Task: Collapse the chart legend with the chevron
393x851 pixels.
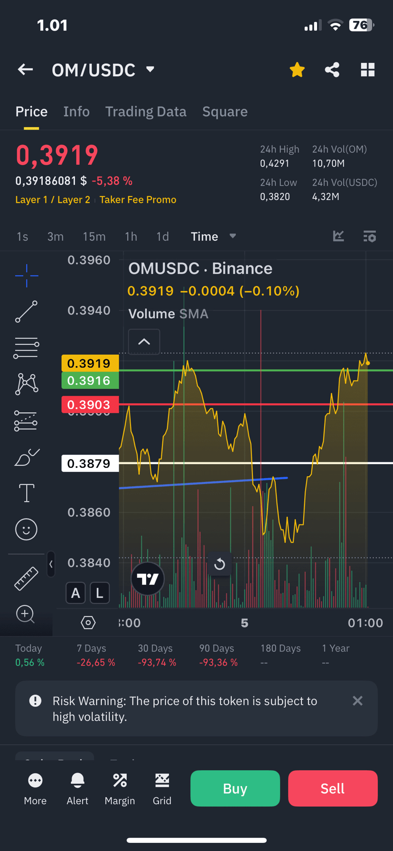Action: [144, 341]
